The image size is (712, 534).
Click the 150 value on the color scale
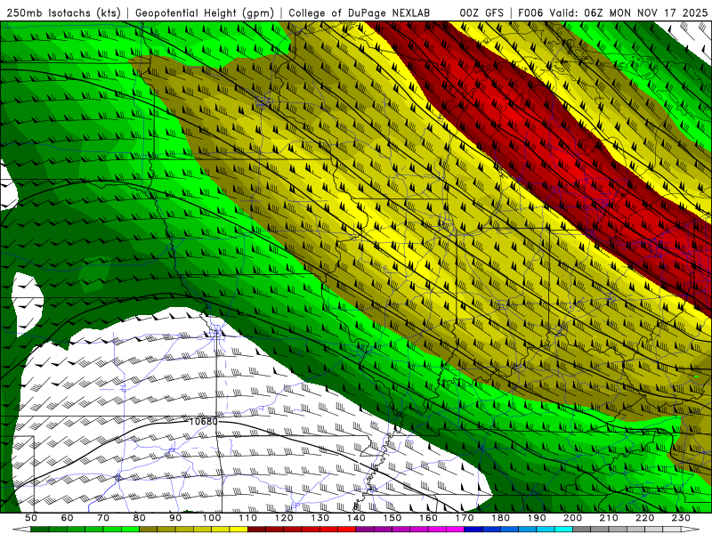[x=392, y=518]
